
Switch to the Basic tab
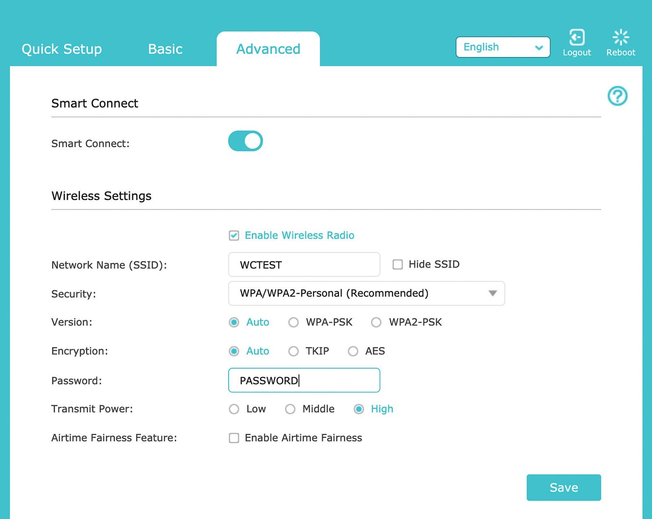pyautogui.click(x=165, y=49)
